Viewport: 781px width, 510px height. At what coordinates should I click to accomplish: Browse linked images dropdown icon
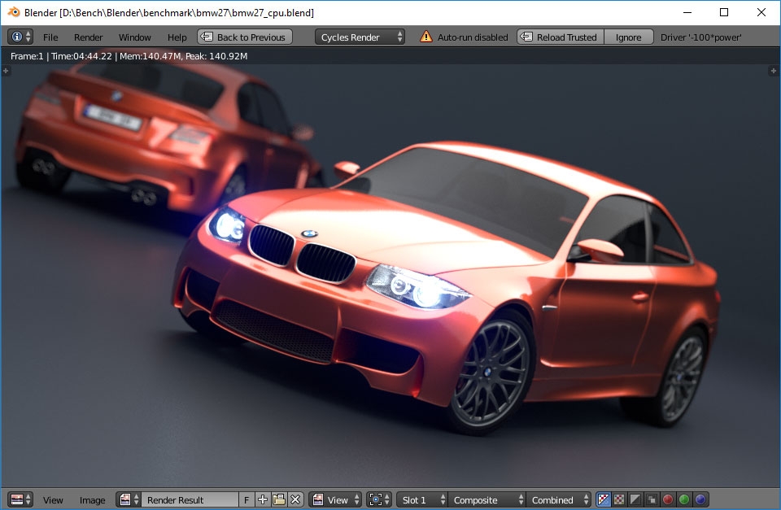pyautogui.click(x=129, y=499)
